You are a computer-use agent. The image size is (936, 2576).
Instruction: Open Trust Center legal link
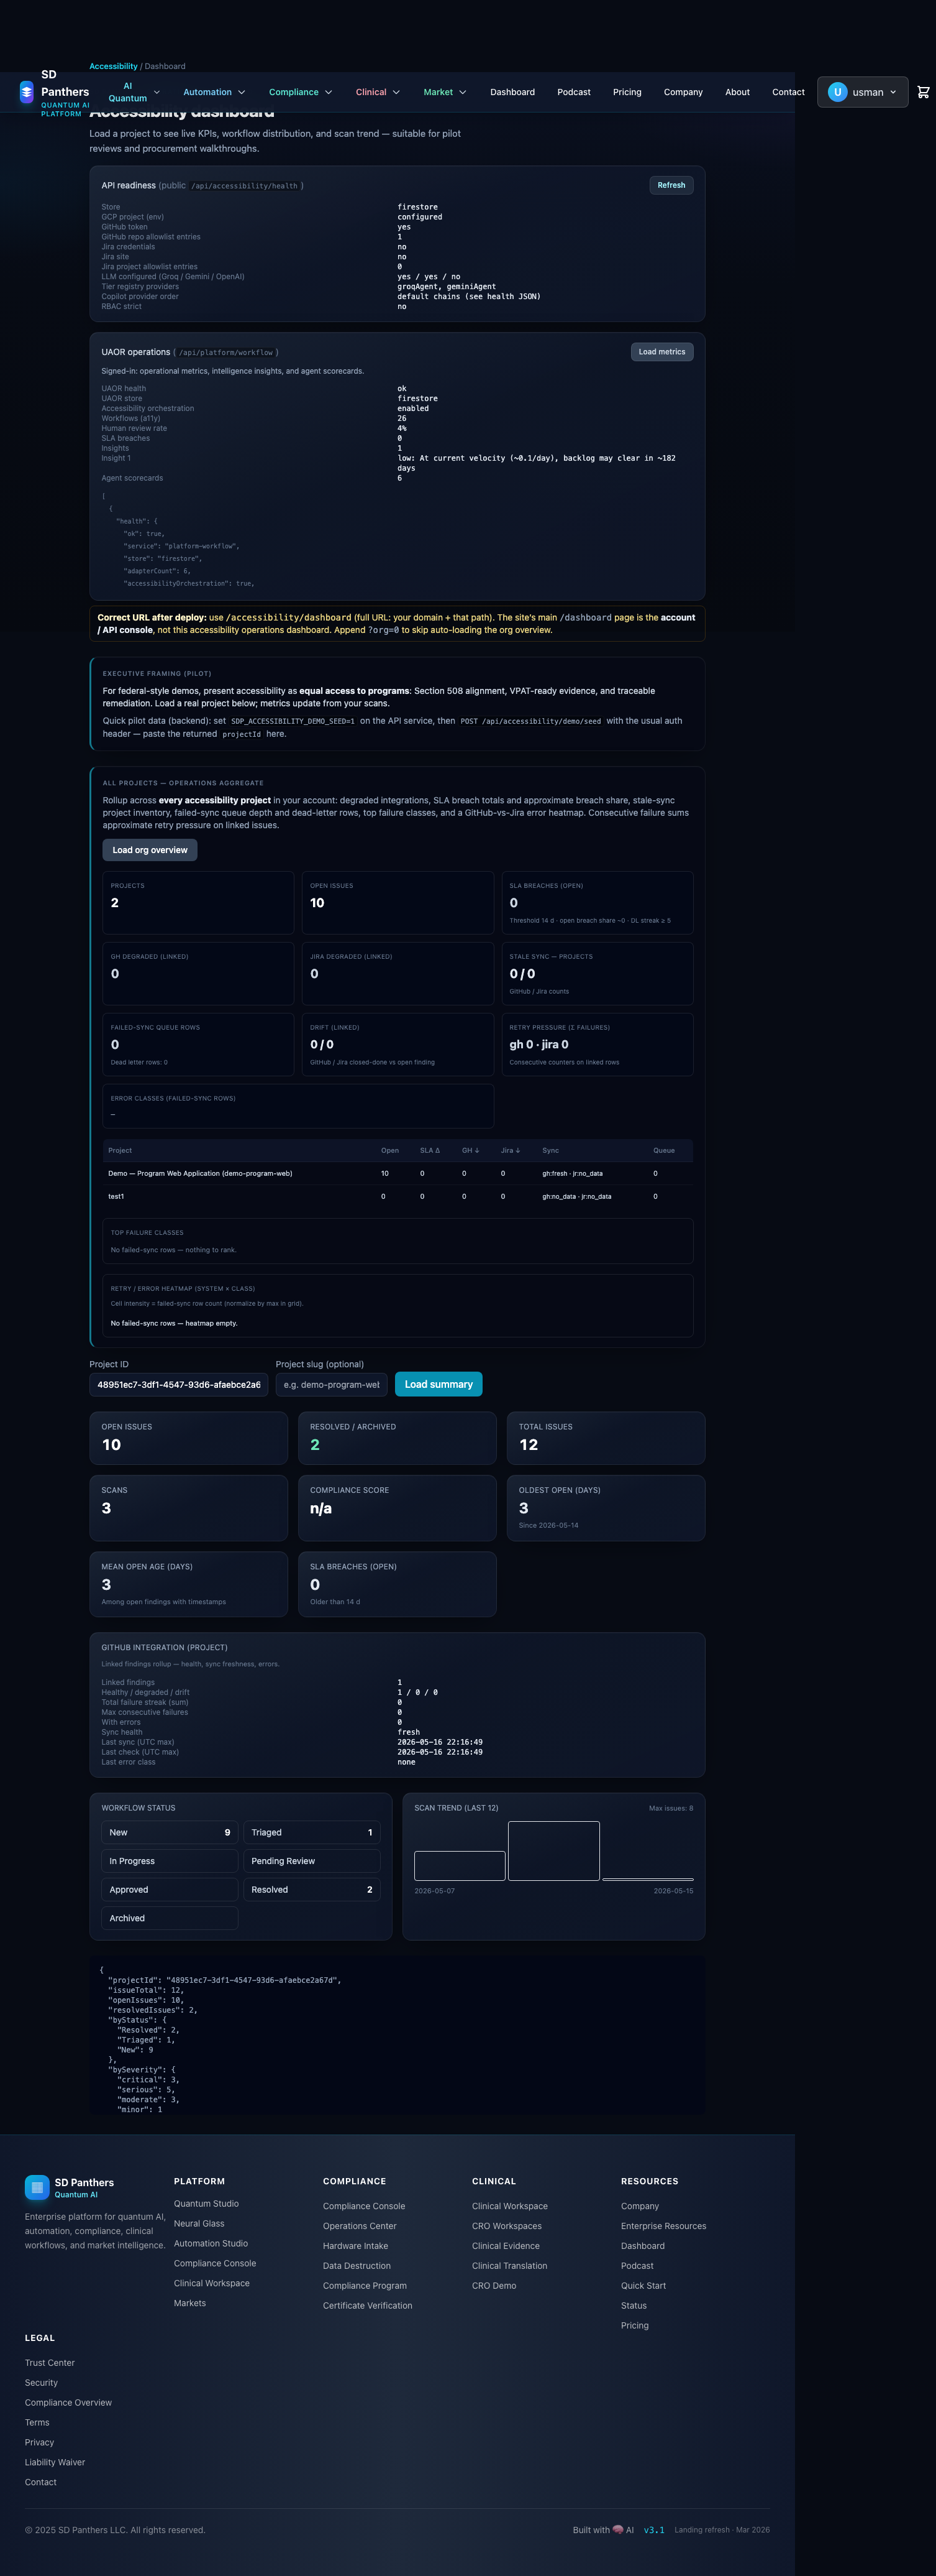click(x=50, y=2363)
